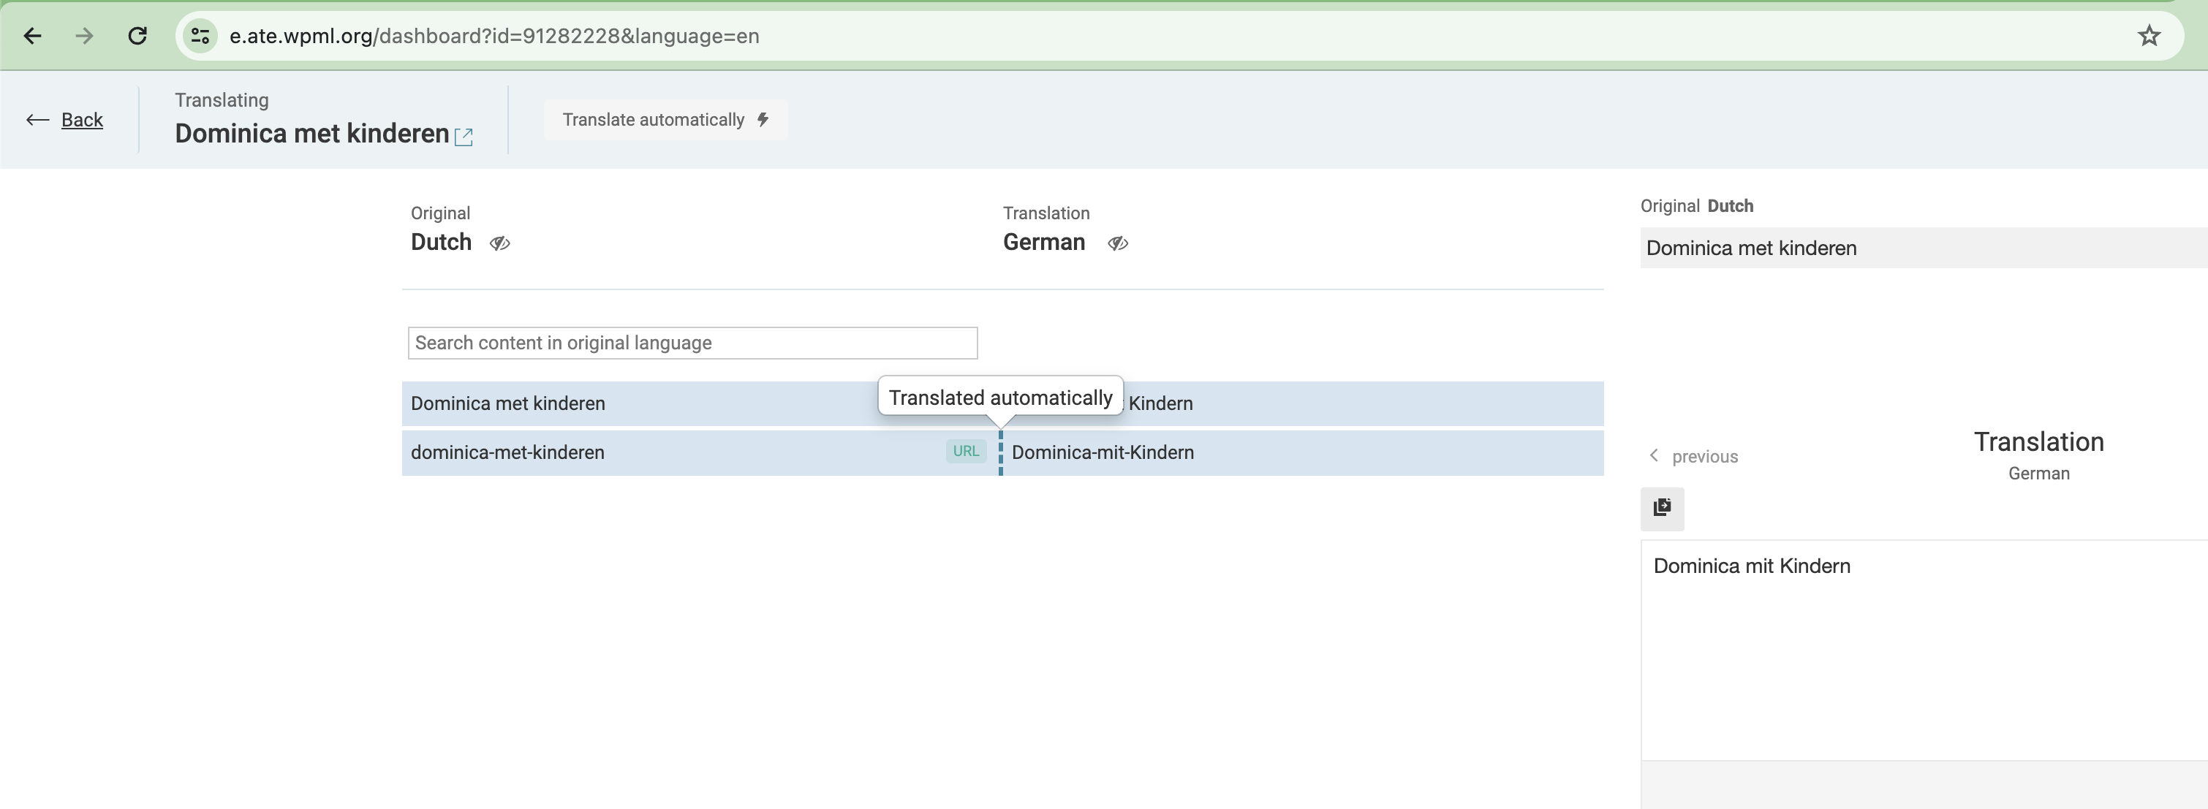Go to the previous segment
This screenshot has height=809, width=2208.
click(x=1694, y=457)
